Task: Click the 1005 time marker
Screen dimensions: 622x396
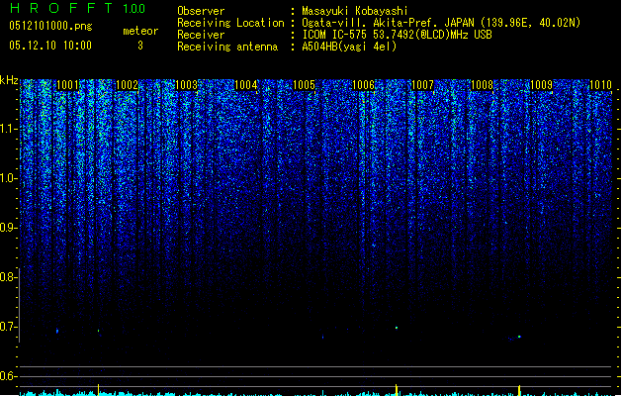Action: pos(305,85)
